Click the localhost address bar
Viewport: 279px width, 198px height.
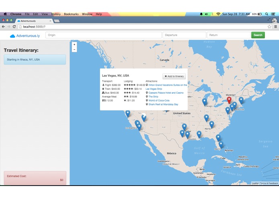click(x=143, y=26)
